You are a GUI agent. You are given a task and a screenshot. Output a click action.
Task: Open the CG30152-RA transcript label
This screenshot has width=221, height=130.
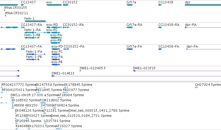pos(73,25)
